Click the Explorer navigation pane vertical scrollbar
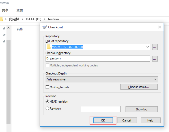169x132 pixels. [x=9, y=82]
